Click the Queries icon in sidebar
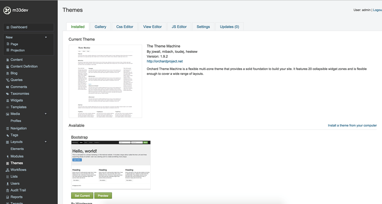Viewport: 382px width, 204px height. click(7, 80)
